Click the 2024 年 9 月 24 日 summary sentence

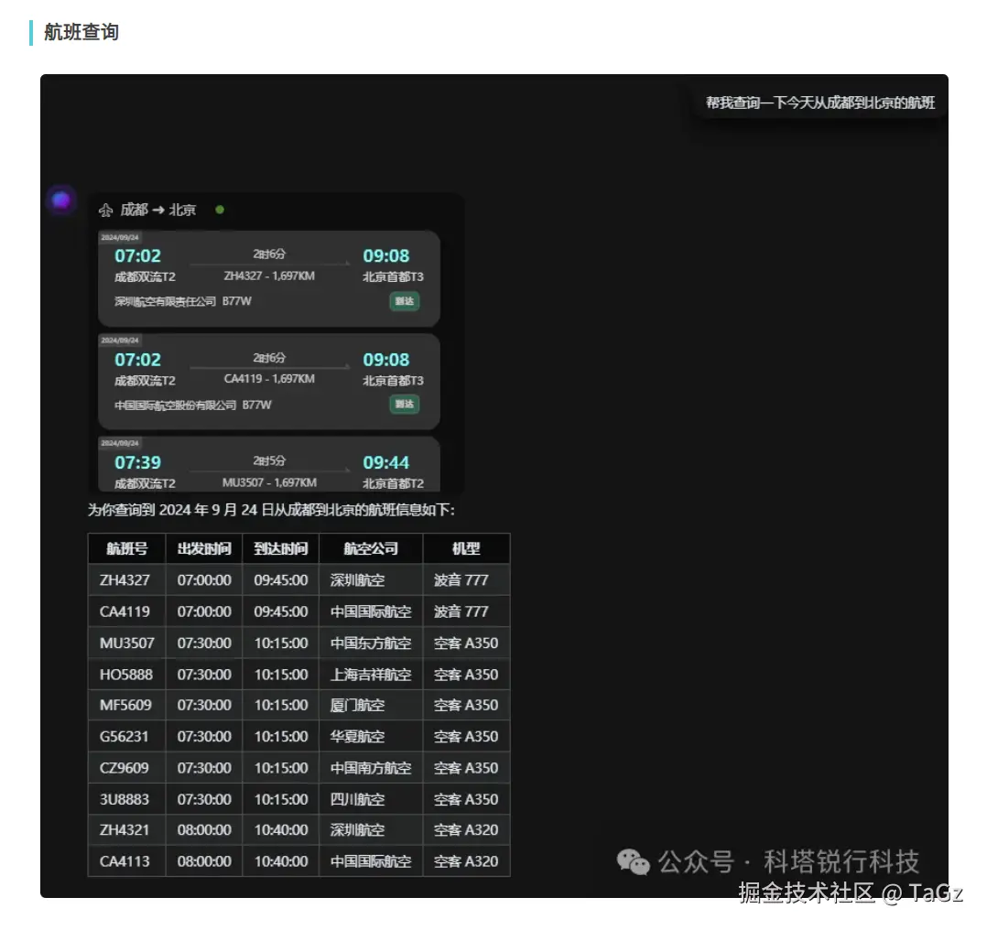(271, 510)
